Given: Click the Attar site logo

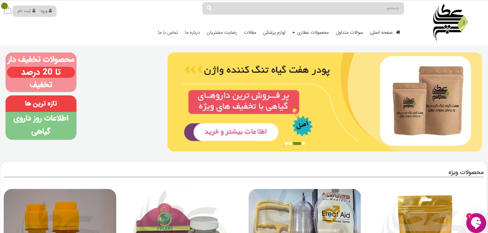Looking at the screenshot, I should 450,22.
